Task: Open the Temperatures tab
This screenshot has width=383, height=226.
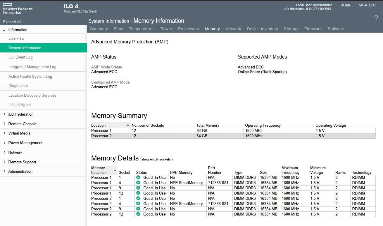Action: point(142,29)
